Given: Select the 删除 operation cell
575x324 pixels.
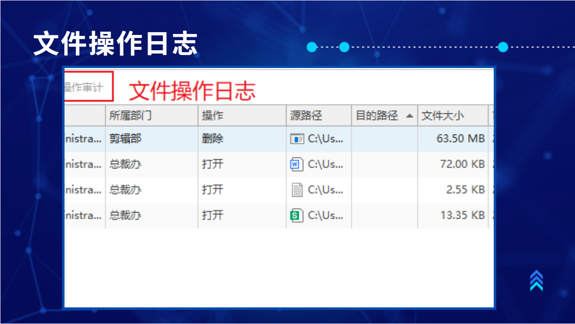Looking at the screenshot, I should (x=213, y=139).
